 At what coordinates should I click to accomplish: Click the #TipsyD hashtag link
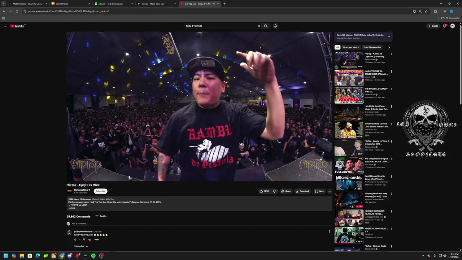(x=95, y=199)
